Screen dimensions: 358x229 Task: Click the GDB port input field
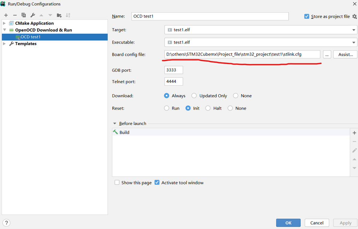tap(174, 70)
